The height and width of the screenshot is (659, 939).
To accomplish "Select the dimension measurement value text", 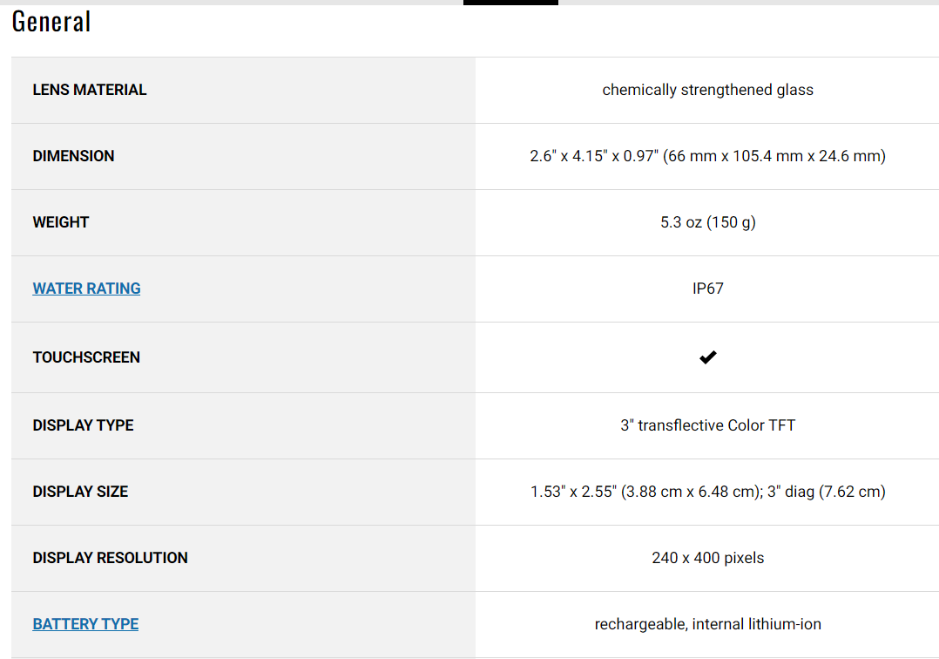I will (708, 156).
